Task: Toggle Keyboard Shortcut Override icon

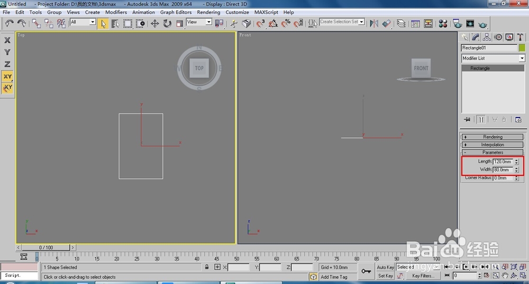Action: [x=247, y=24]
